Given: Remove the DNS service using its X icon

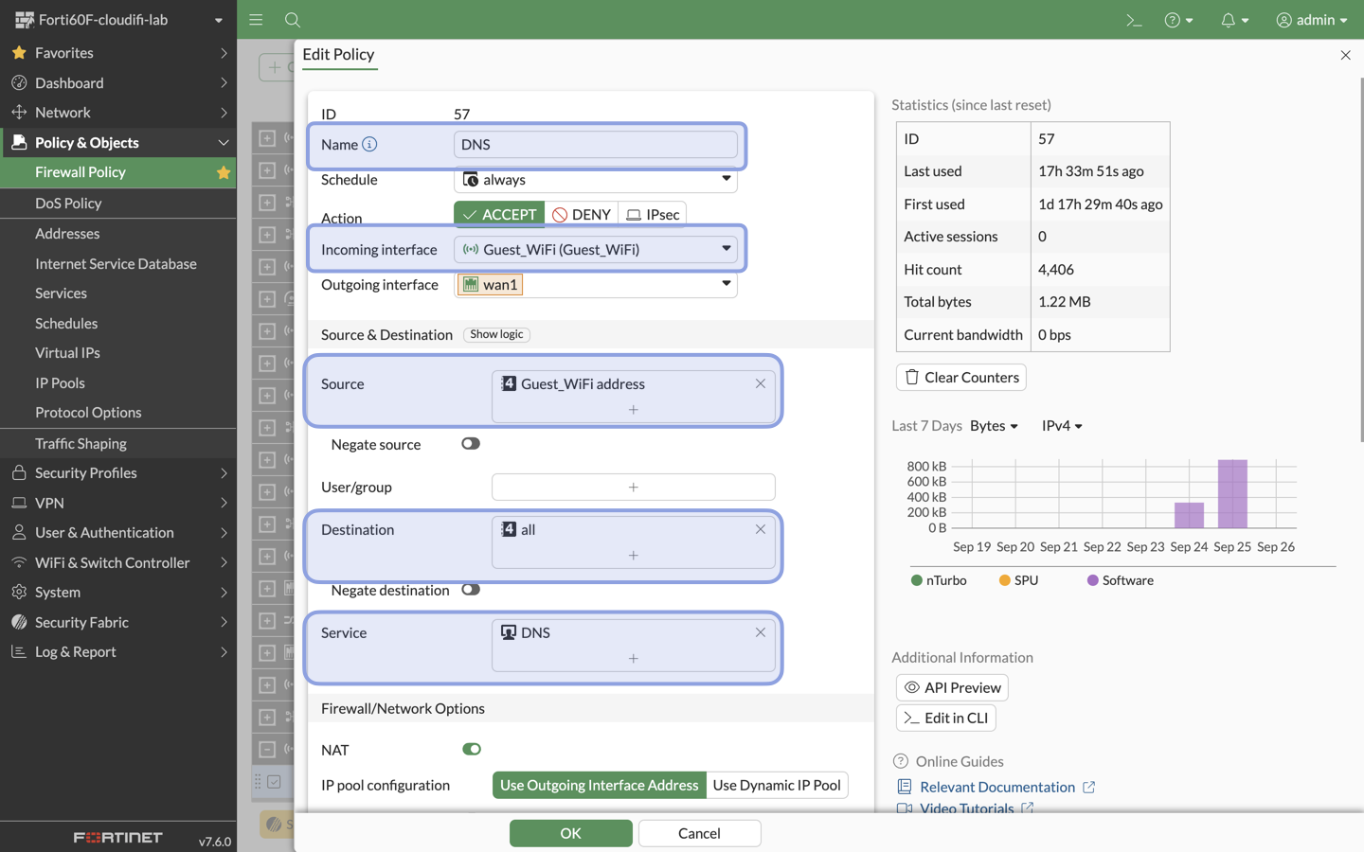Looking at the screenshot, I should coord(760,631).
